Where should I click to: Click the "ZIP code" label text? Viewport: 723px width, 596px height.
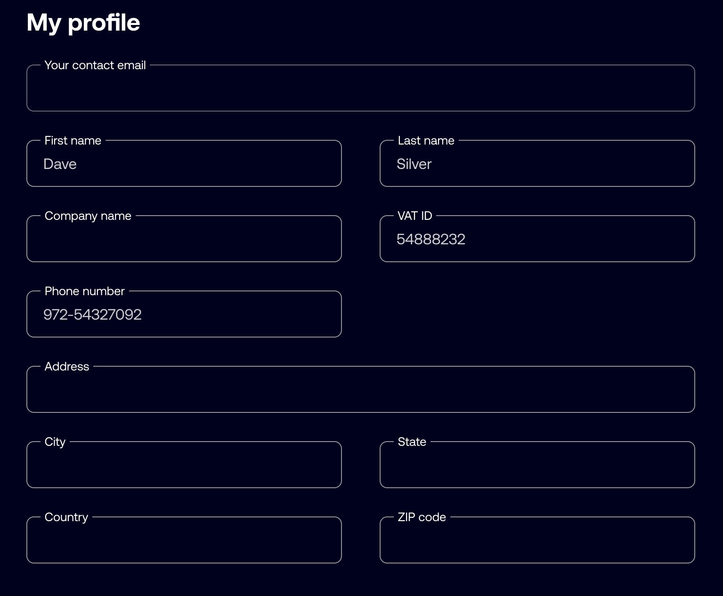[x=422, y=517]
